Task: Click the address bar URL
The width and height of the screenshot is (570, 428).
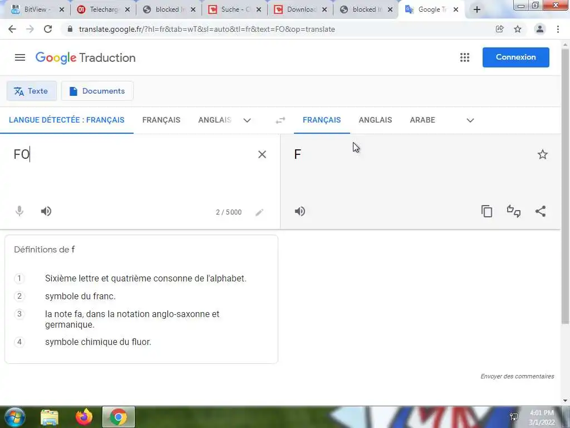Action: tap(207, 29)
